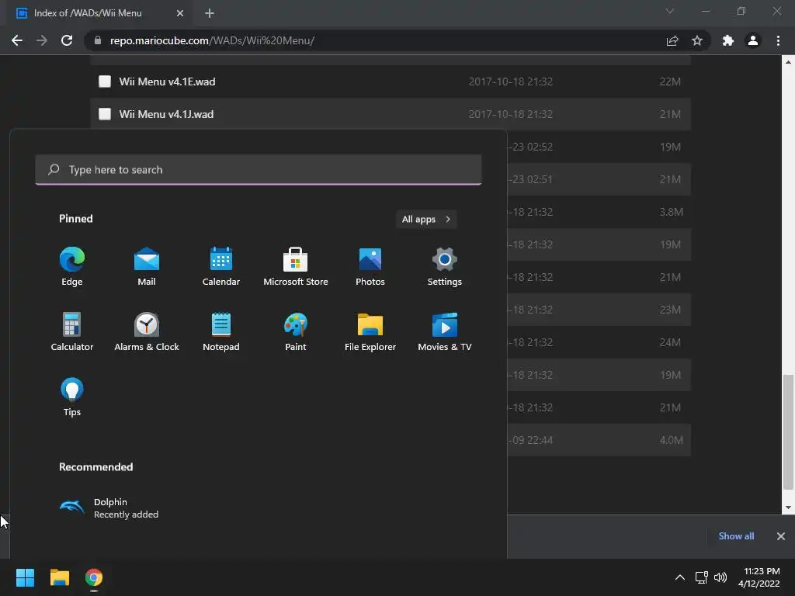Go forward in Chrome
Viewport: 795px width, 596px height.
[x=42, y=40]
